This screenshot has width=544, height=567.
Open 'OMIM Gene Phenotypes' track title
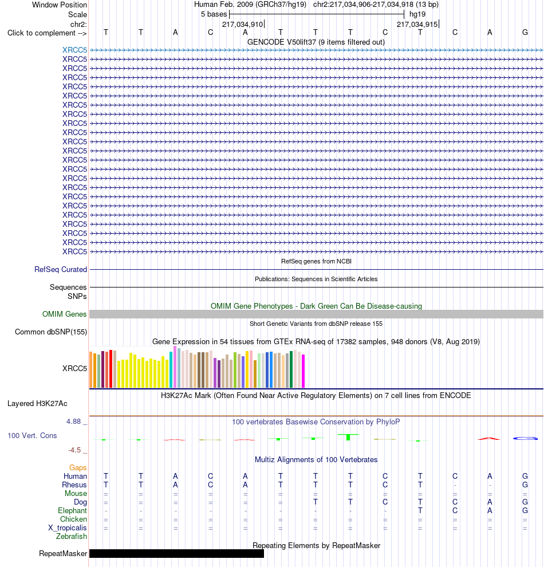point(316,306)
